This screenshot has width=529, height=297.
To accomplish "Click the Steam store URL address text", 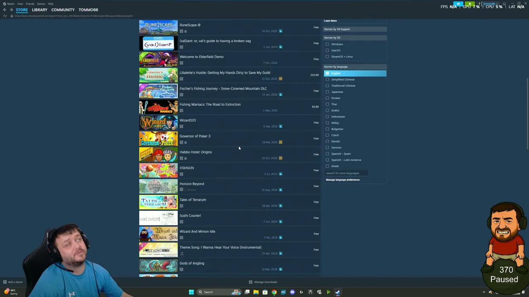I will (74, 16).
